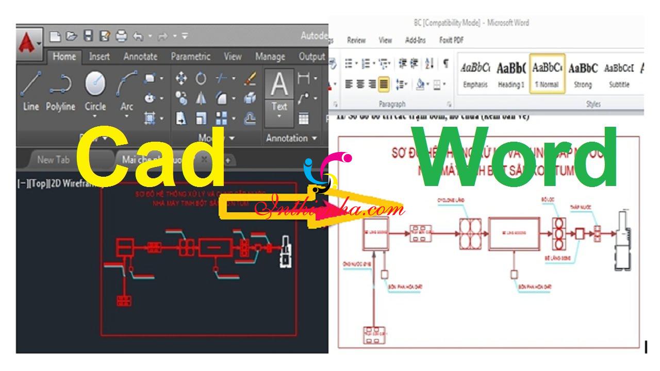
Task: Open the Circle tool dropdown arrow
Action: tap(95, 117)
